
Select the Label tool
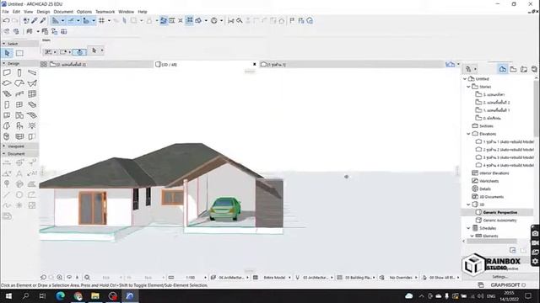(32, 173)
